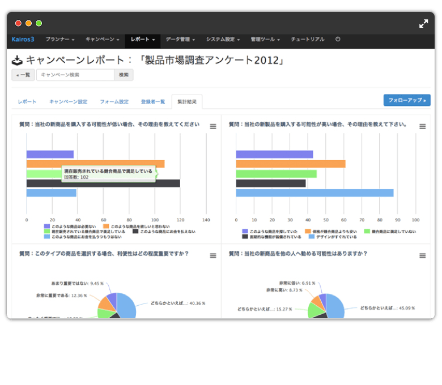Open the システム設定 dropdown
The width and height of the screenshot is (442, 385).
coord(223,40)
